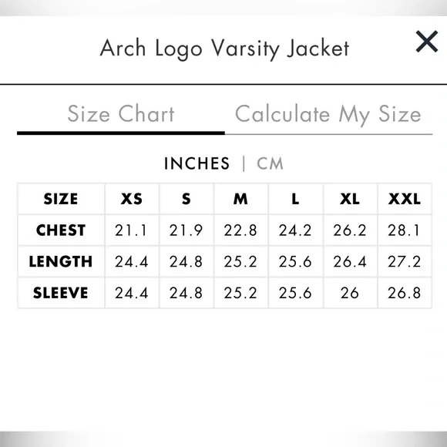Select INCHES unit option
Screen dimensions: 447x447
[x=197, y=163]
